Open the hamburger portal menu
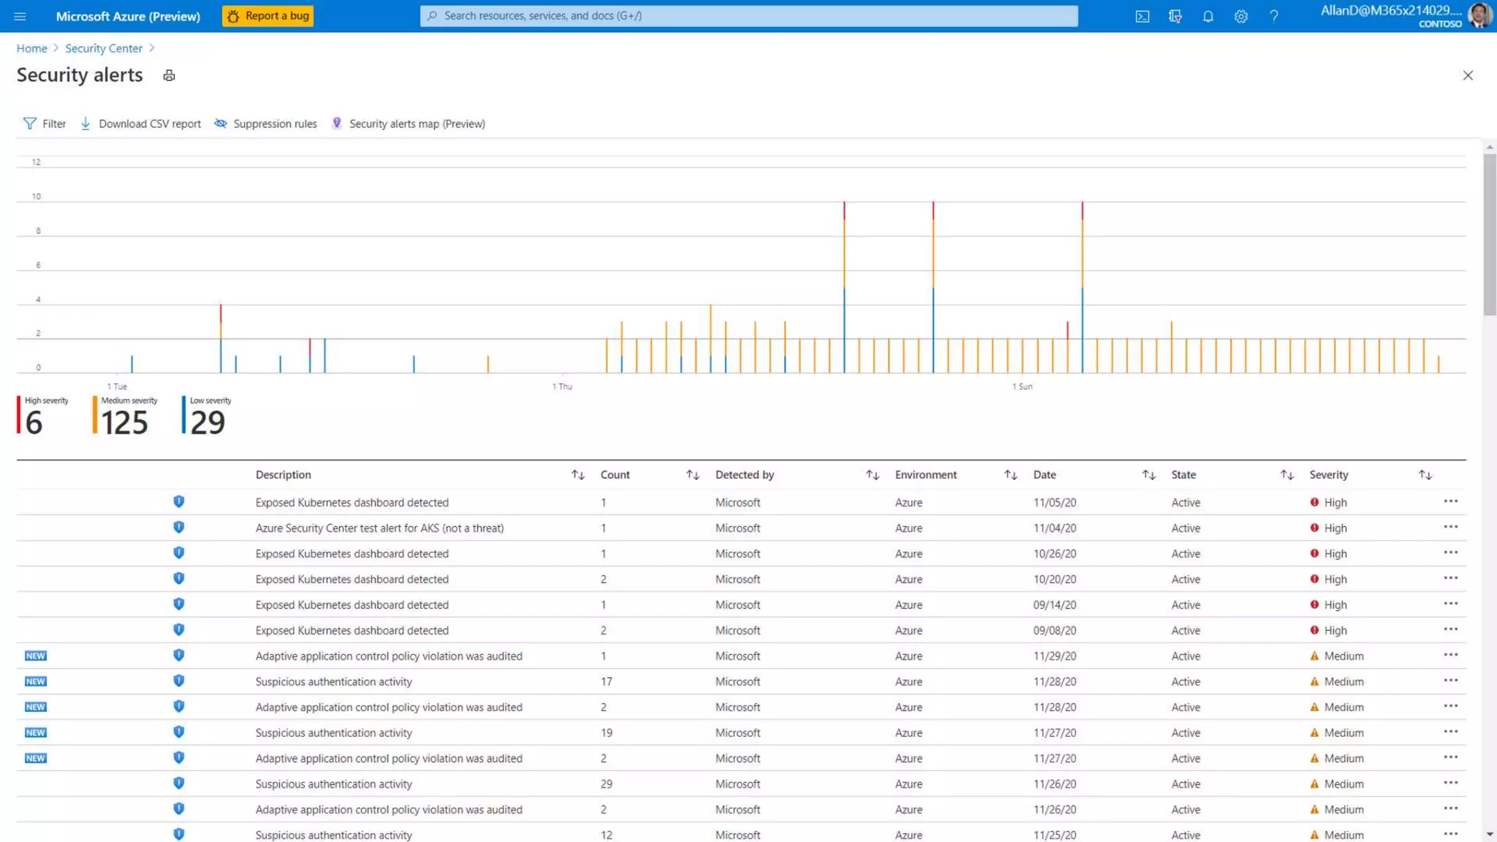The width and height of the screenshot is (1497, 842). (x=20, y=16)
